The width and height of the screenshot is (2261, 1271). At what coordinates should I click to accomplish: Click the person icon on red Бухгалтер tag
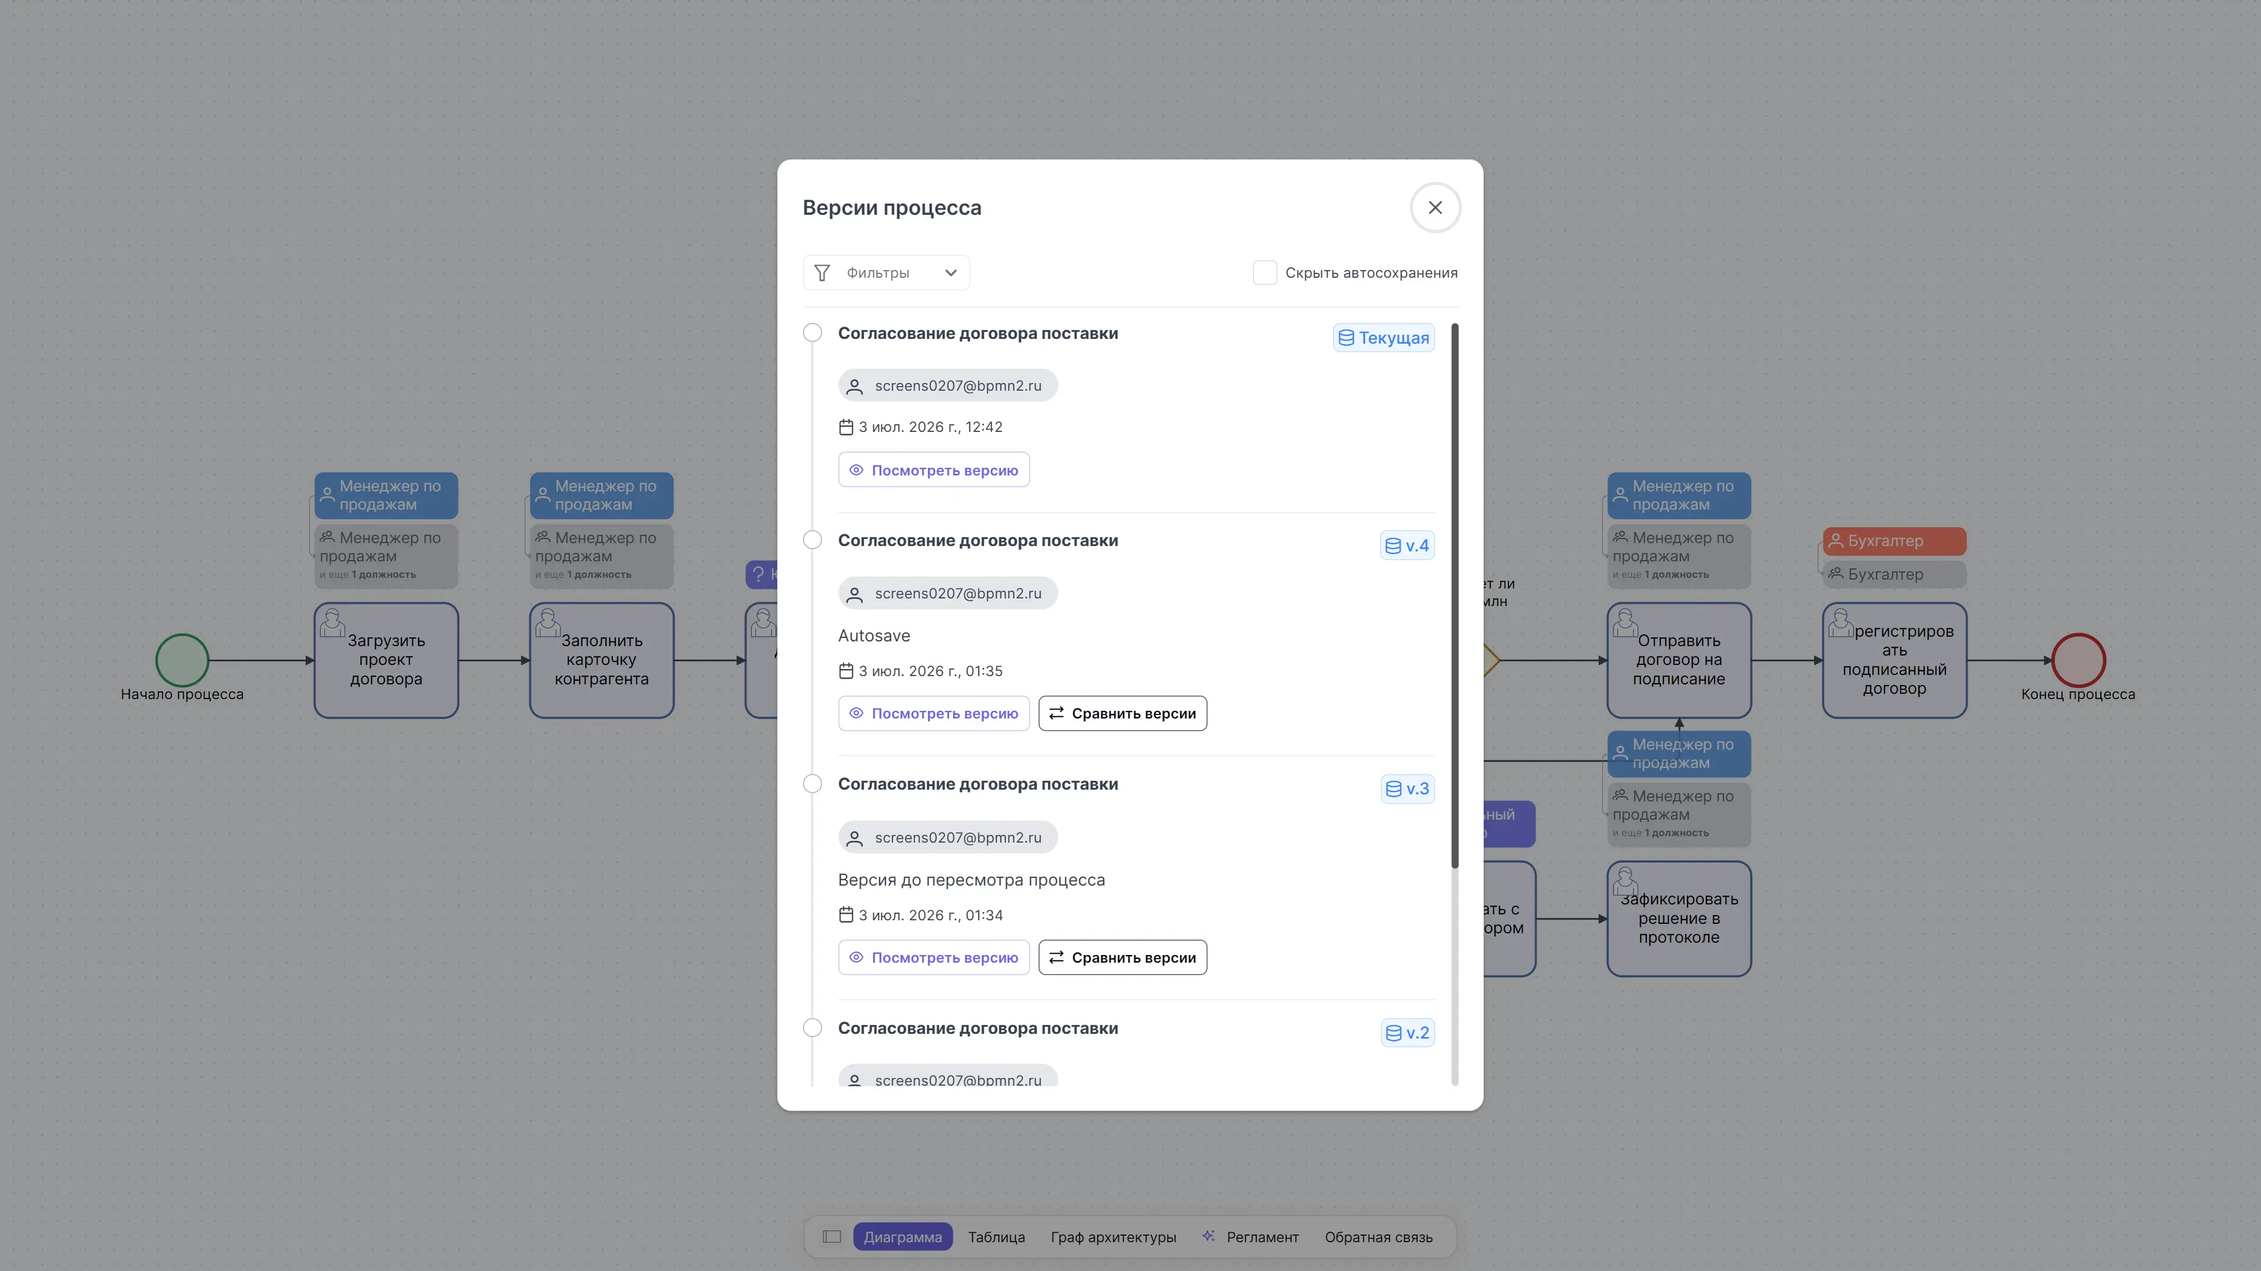click(1835, 540)
